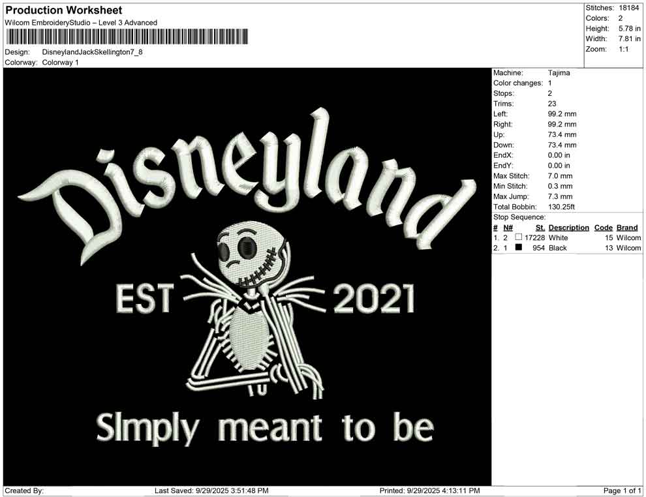The image size is (646, 497).
Task: Select the Jack Skellington figure in the preview
Action: pos(254,310)
